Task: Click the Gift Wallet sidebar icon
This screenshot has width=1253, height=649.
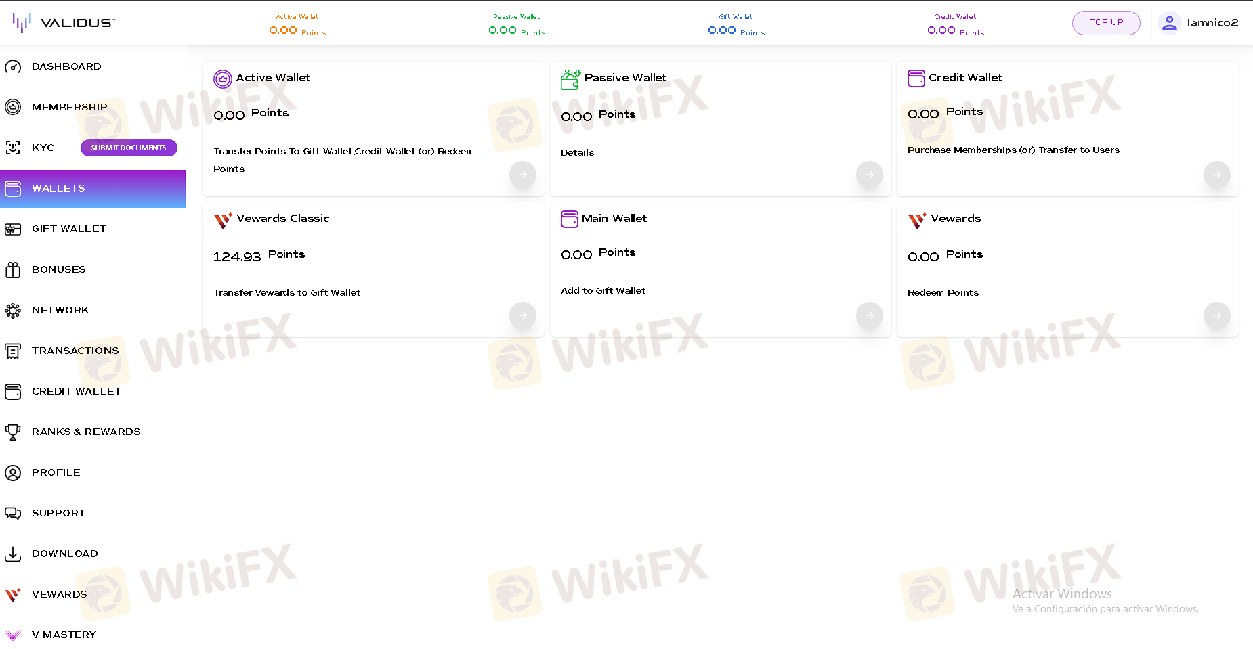Action: 13,229
